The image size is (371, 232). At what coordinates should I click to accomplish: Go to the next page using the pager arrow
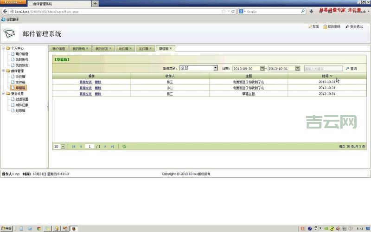(105, 147)
